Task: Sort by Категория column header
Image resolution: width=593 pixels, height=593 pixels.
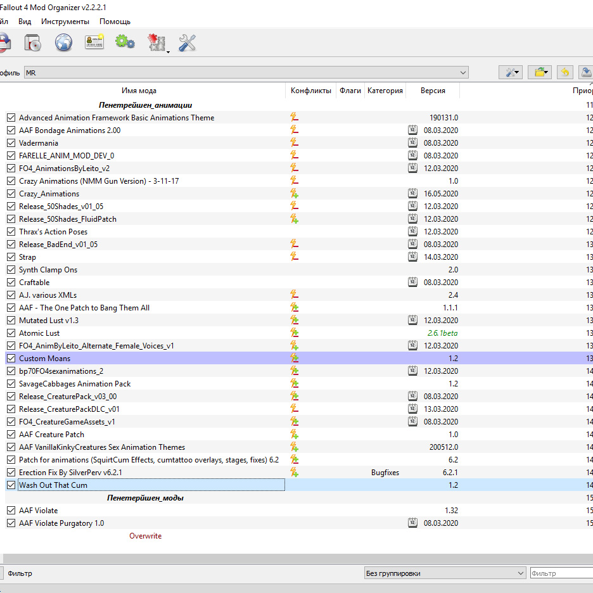Action: (x=385, y=91)
